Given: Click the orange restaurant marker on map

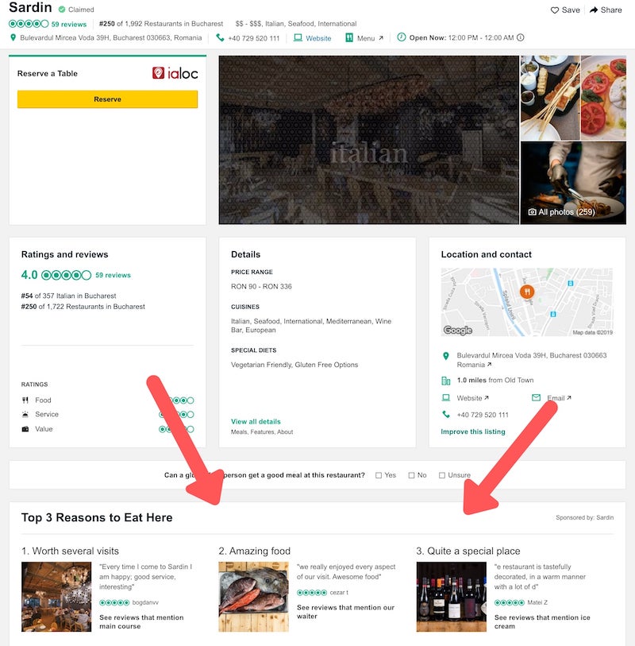Looking at the screenshot, I should point(527,292).
